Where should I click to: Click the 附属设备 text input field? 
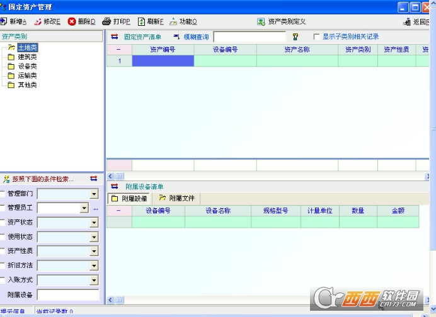pos(68,294)
